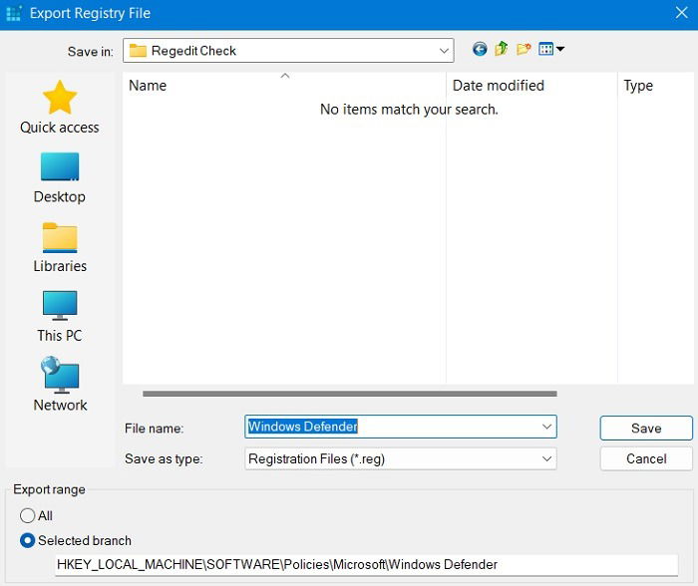Open the Network location

60,385
